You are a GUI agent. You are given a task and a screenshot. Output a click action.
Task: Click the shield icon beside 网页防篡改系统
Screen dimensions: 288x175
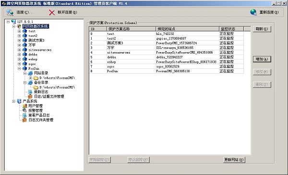click(x=19, y=26)
